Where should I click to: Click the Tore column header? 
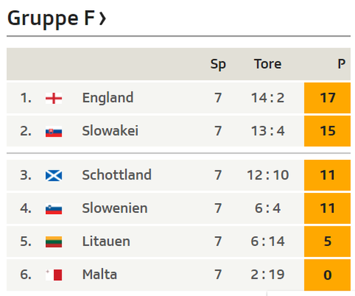click(268, 64)
